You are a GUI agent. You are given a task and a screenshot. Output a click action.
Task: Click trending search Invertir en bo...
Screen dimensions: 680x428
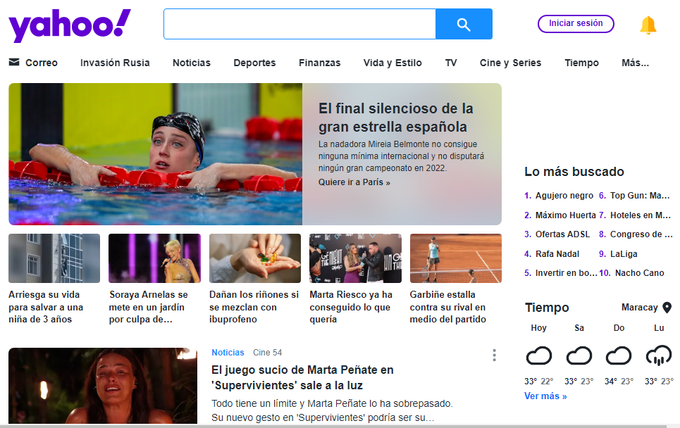coord(567,273)
